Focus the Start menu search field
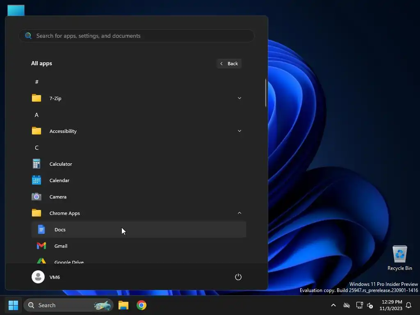The image size is (420, 315). 136,36
